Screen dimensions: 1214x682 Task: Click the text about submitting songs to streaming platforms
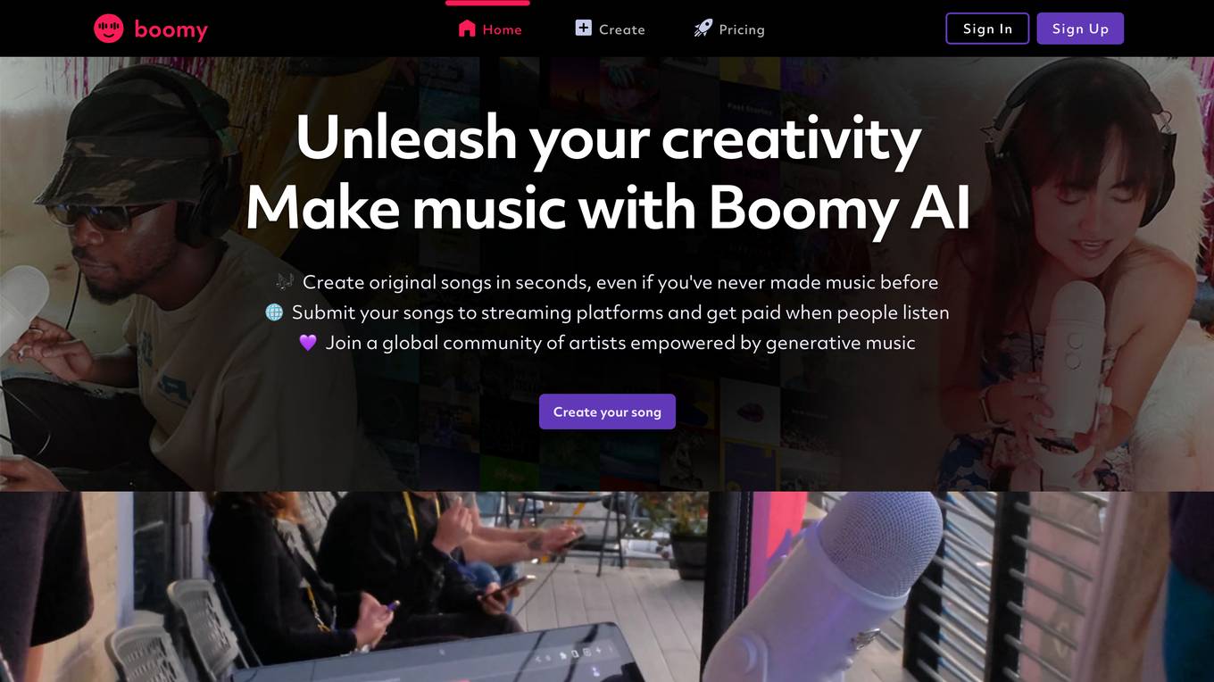tap(620, 312)
